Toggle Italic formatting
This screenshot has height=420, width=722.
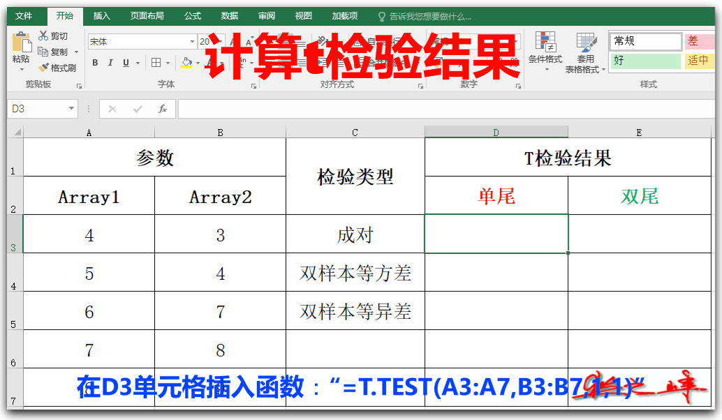click(x=110, y=63)
